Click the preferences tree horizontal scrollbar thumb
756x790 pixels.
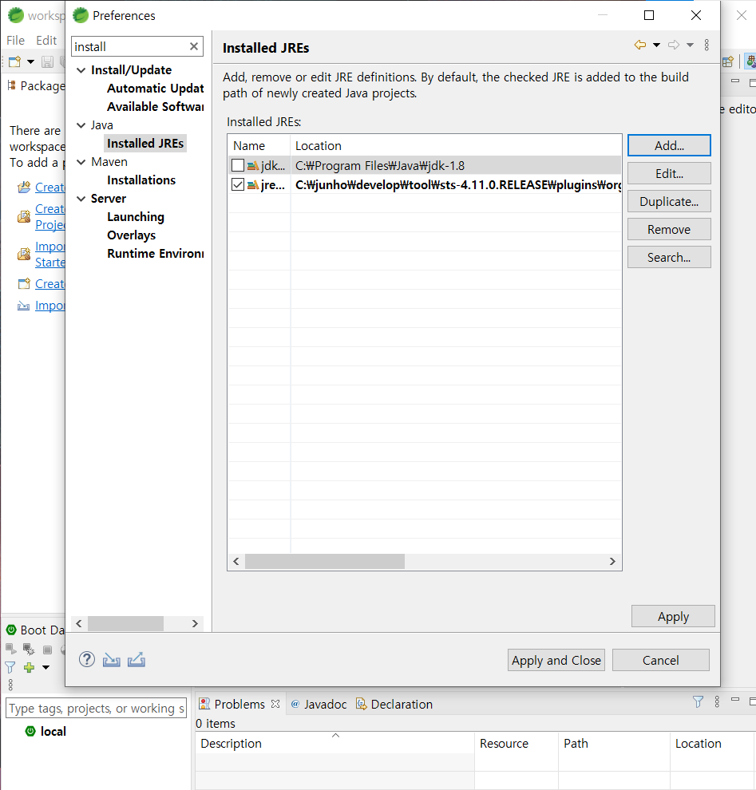(x=125, y=624)
